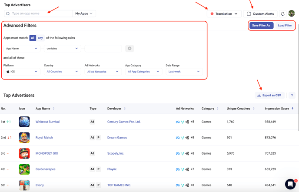Click the page vertical scrollbar
The height and width of the screenshot is (192, 299).
[x=298, y=77]
